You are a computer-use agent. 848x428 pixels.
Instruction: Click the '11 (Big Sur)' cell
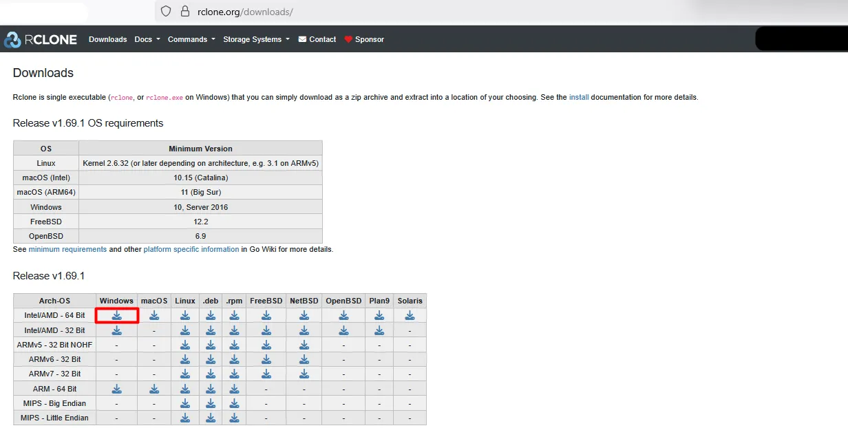(200, 192)
